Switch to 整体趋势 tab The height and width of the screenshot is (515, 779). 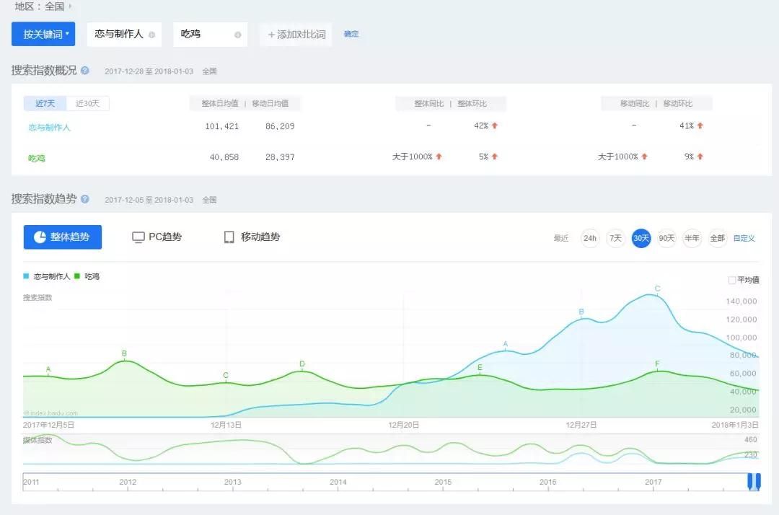tap(63, 237)
